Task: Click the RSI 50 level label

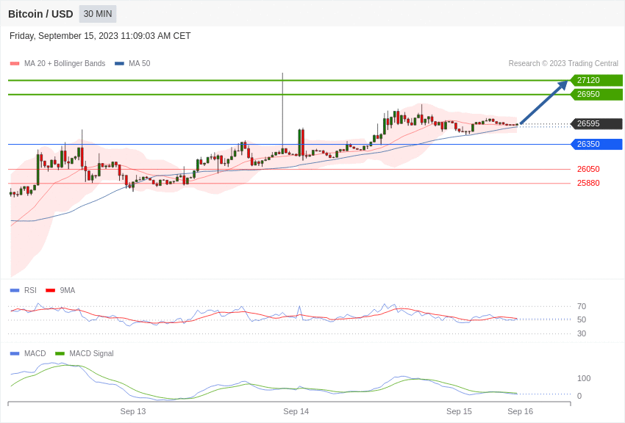Action: pyautogui.click(x=582, y=319)
